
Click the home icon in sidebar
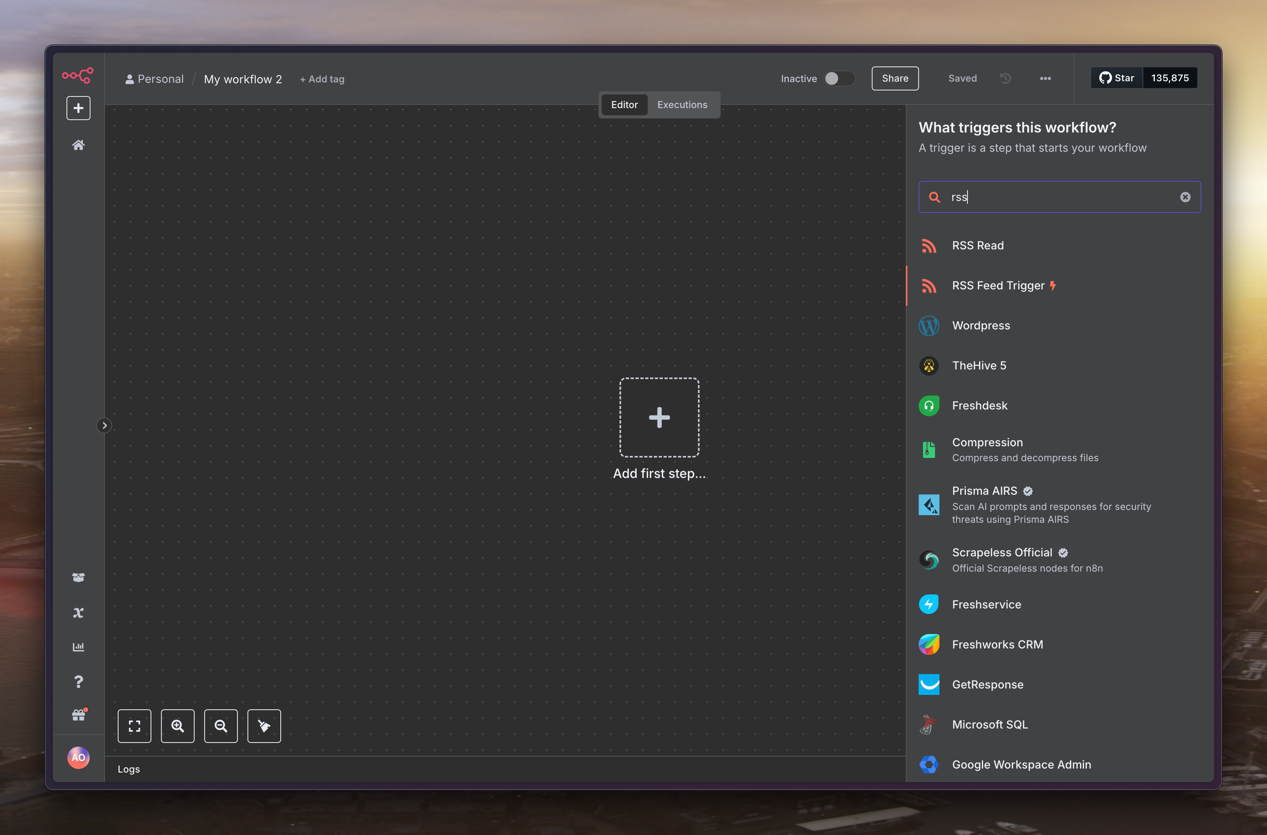pos(78,145)
